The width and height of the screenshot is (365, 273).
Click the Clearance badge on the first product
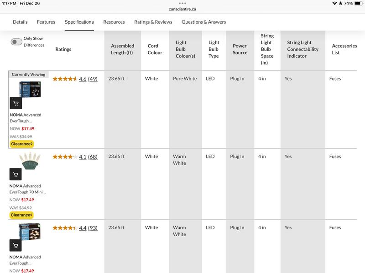pyautogui.click(x=22, y=144)
